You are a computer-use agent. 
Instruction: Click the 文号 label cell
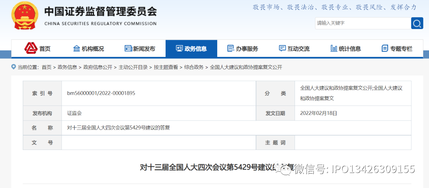pos(42,143)
